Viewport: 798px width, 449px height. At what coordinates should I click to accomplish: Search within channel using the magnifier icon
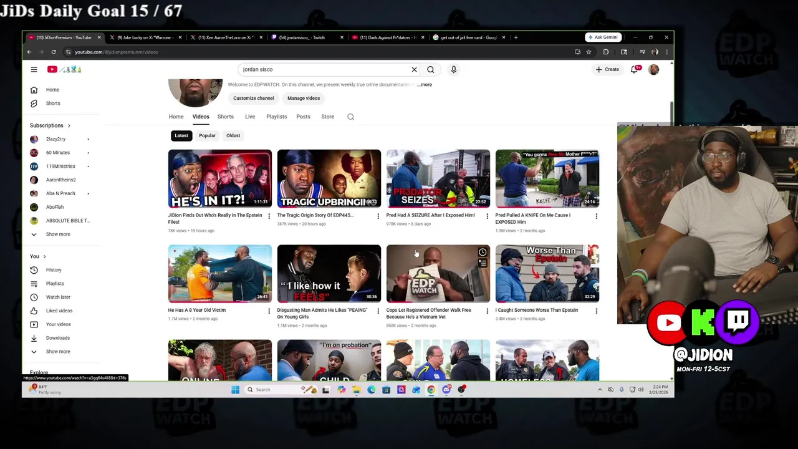coord(350,117)
